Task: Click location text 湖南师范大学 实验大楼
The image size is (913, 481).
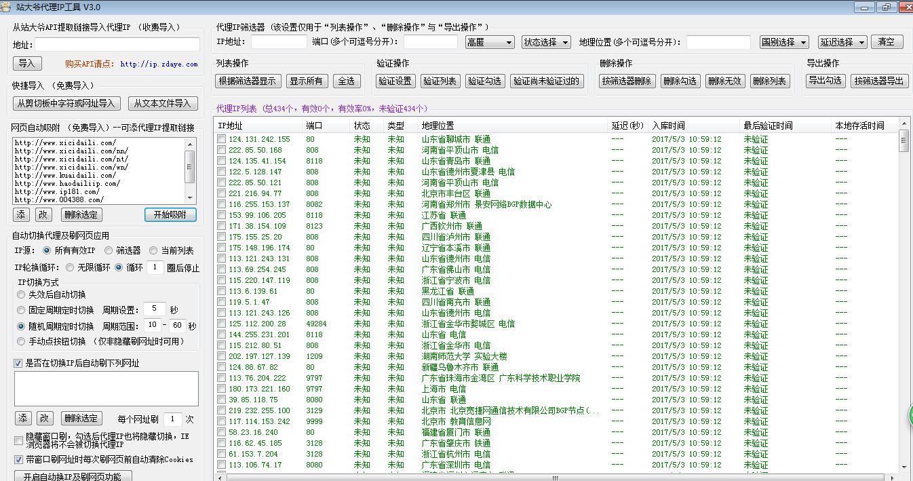Action: 464,356
